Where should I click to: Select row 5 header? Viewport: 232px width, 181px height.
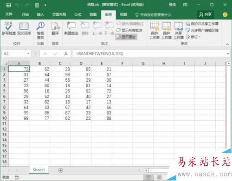point(4,91)
